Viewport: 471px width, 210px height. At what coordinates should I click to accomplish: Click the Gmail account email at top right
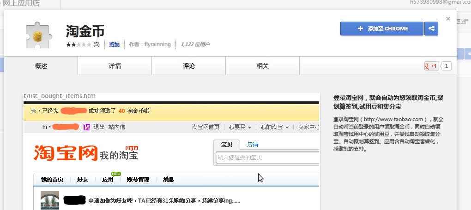coord(441,2)
